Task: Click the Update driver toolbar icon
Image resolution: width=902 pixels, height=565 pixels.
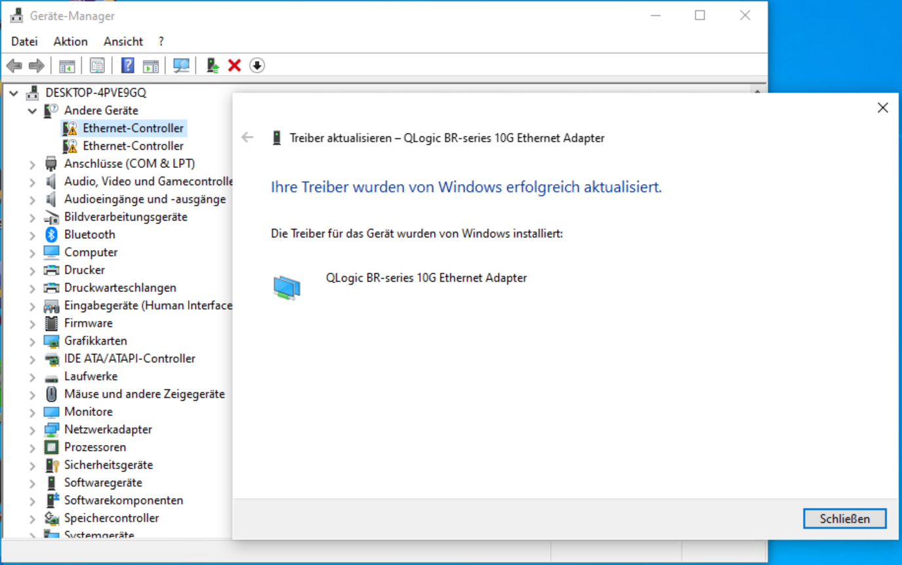Action: click(213, 66)
